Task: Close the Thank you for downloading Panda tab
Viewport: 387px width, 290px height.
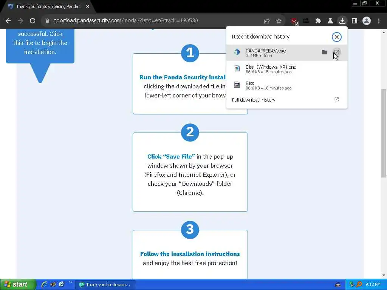Action: pyautogui.click(x=88, y=6)
